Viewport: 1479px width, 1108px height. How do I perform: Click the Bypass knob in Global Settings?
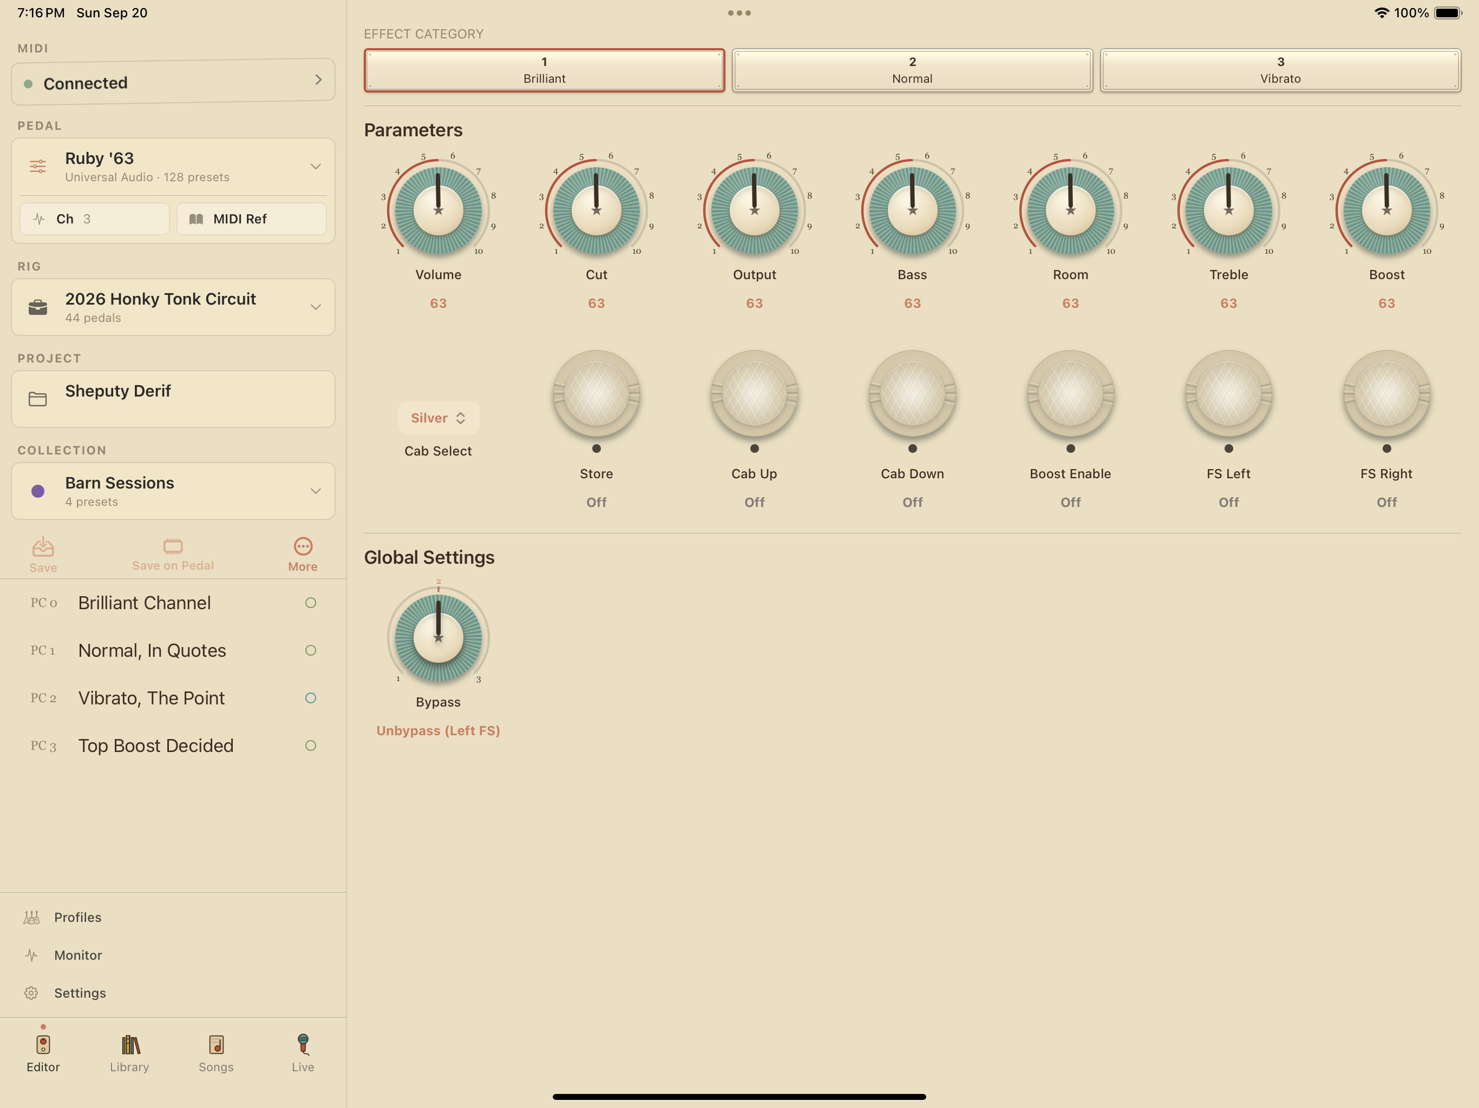438,637
